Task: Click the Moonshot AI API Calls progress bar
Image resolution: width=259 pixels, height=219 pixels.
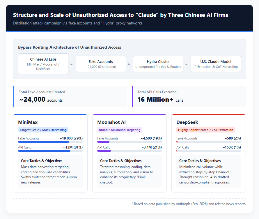Action: click(x=129, y=151)
